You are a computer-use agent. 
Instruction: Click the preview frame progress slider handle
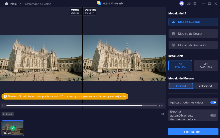(x=141, y=105)
